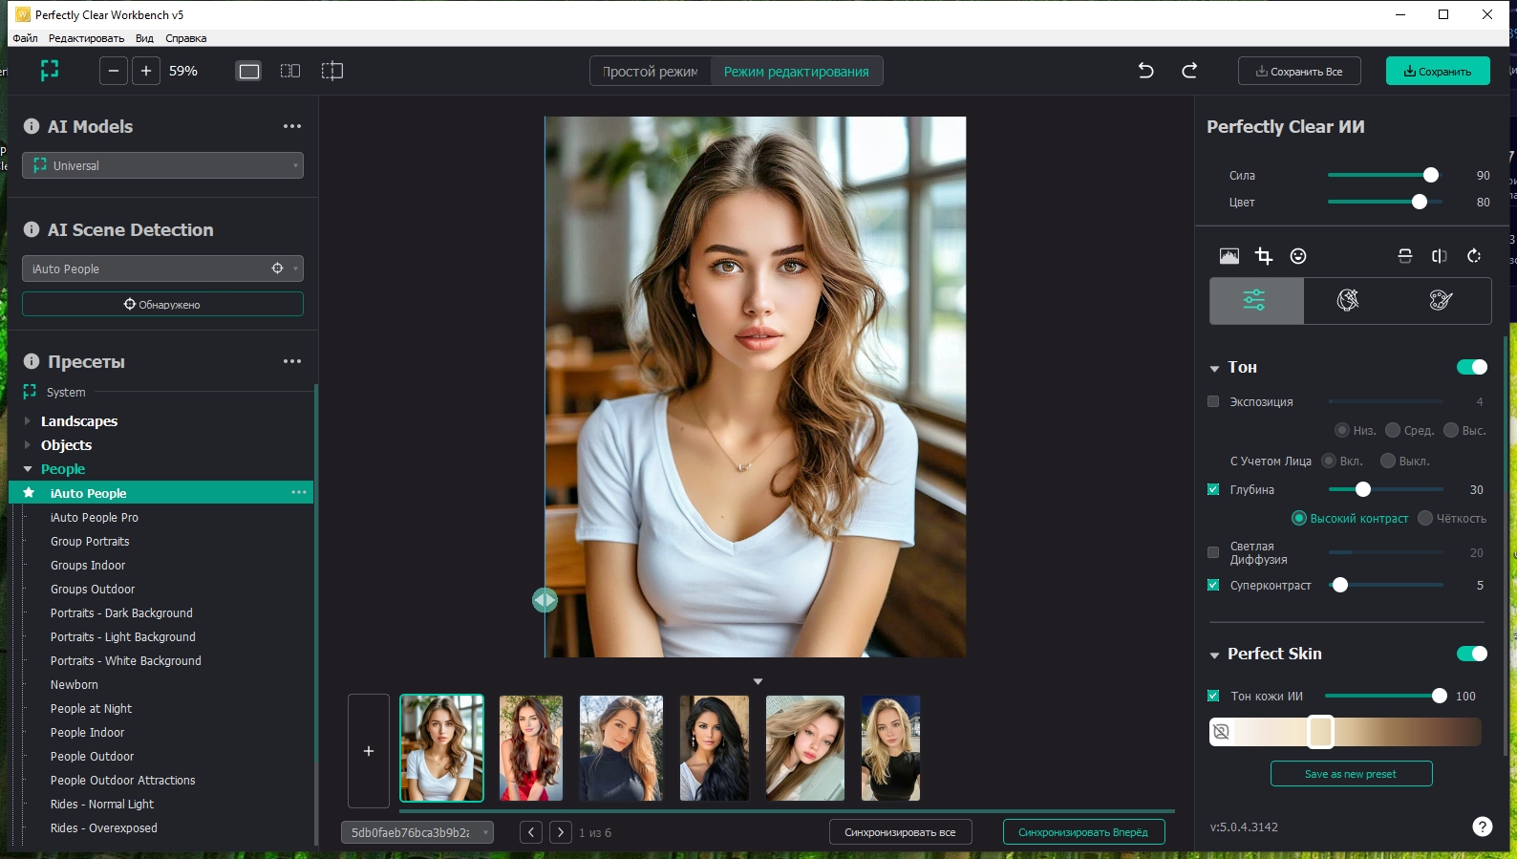Select the crop tool icon
Image resolution: width=1517 pixels, height=859 pixels.
[x=1264, y=256]
